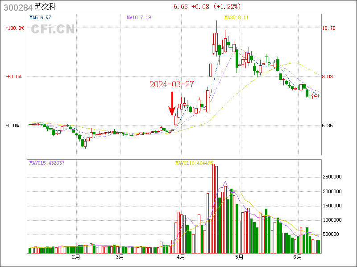Click the CFi.CN watermark logo
Image resolution: width=357 pixels, height=267 pixels.
52,29
